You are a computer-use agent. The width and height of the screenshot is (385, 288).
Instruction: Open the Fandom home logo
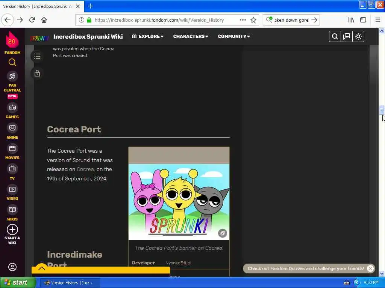pos(12,43)
